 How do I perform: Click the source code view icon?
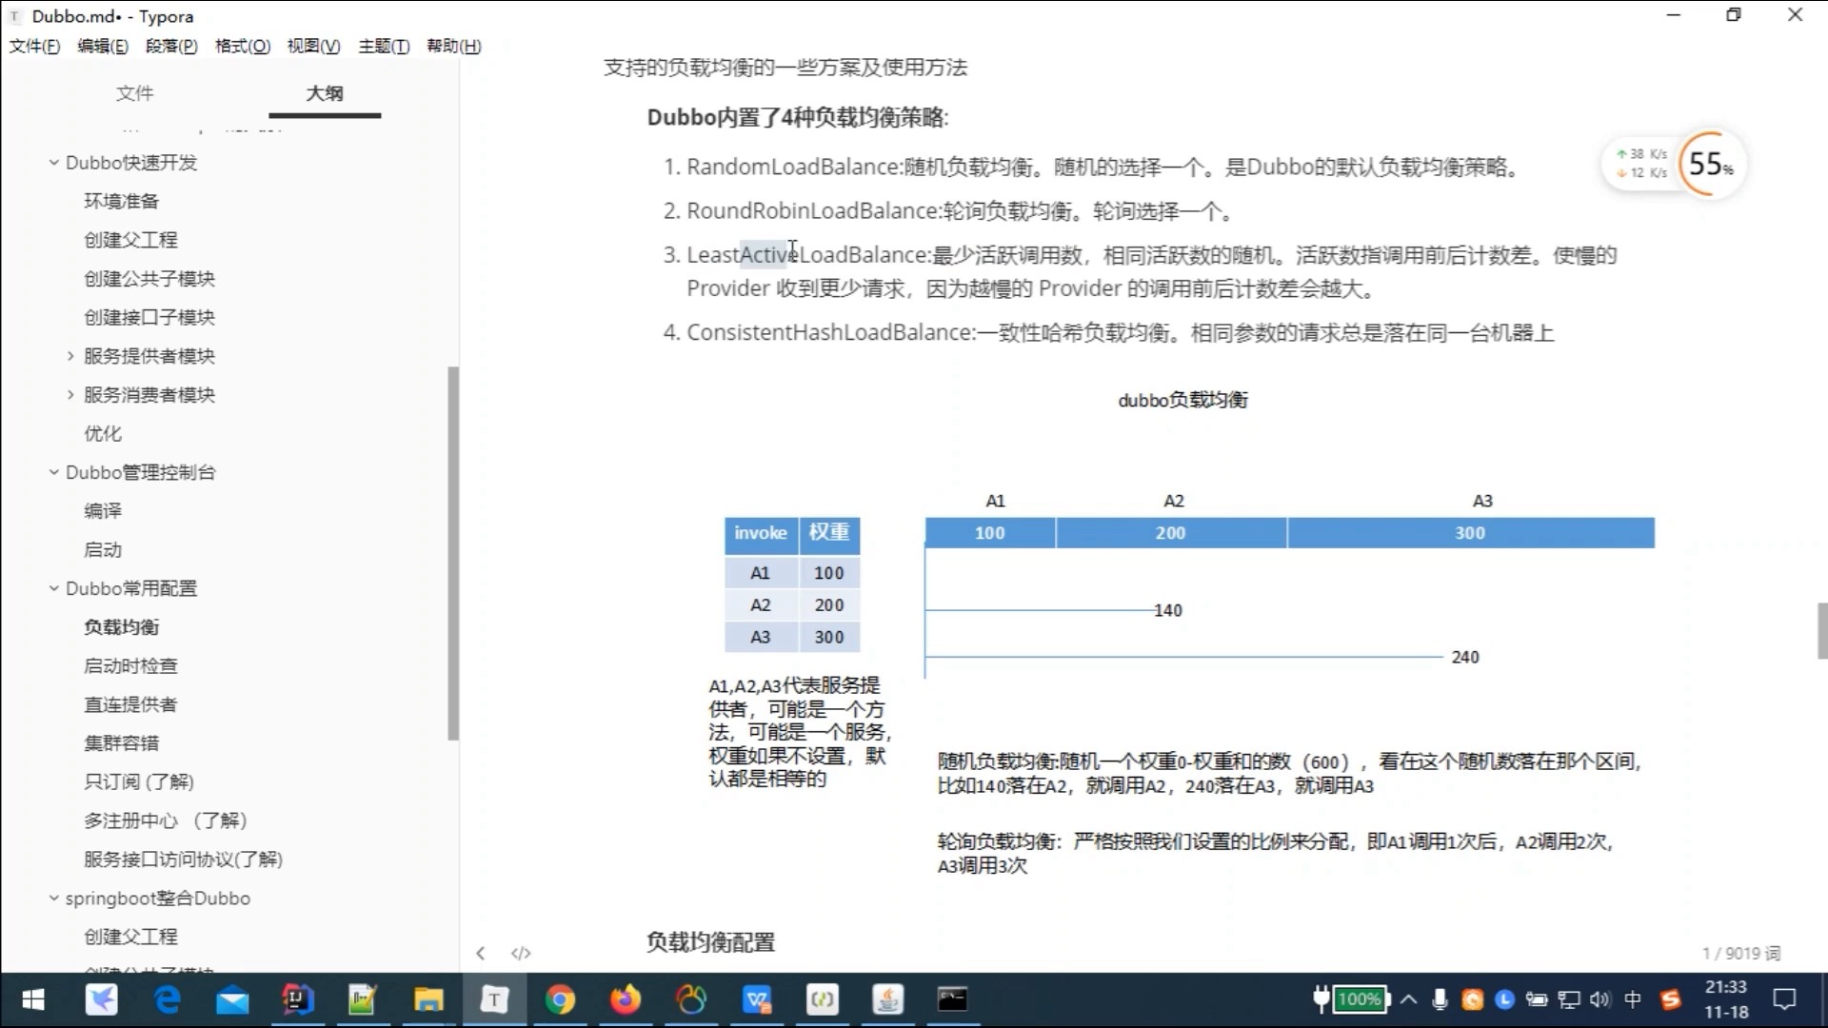pyautogui.click(x=521, y=952)
